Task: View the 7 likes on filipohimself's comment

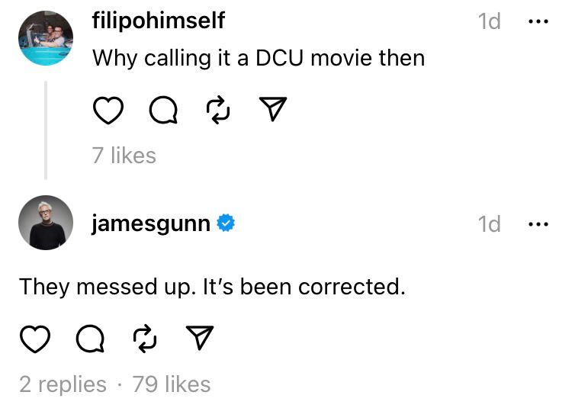Action: (124, 156)
